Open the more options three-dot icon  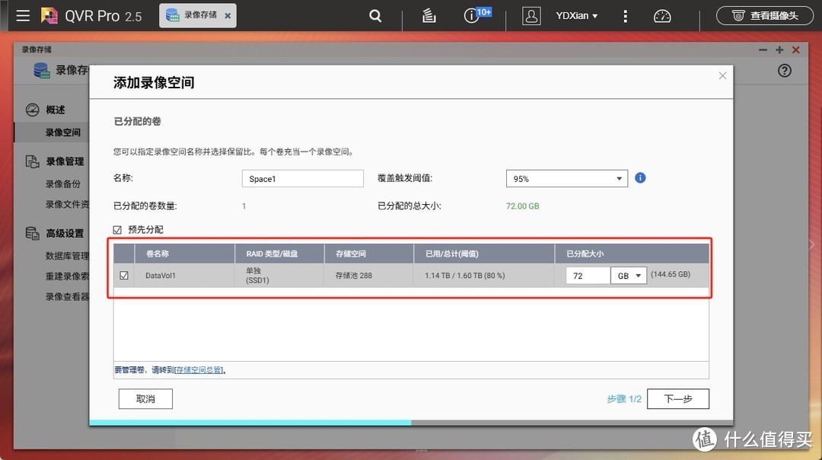tap(625, 15)
